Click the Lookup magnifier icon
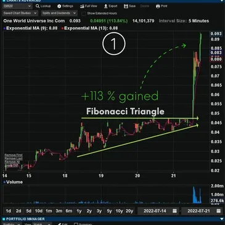 pyautogui.click(x=38, y=6)
